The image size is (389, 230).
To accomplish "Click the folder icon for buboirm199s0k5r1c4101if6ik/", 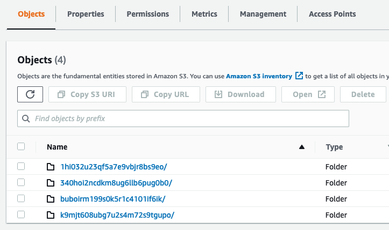I will [x=51, y=199].
